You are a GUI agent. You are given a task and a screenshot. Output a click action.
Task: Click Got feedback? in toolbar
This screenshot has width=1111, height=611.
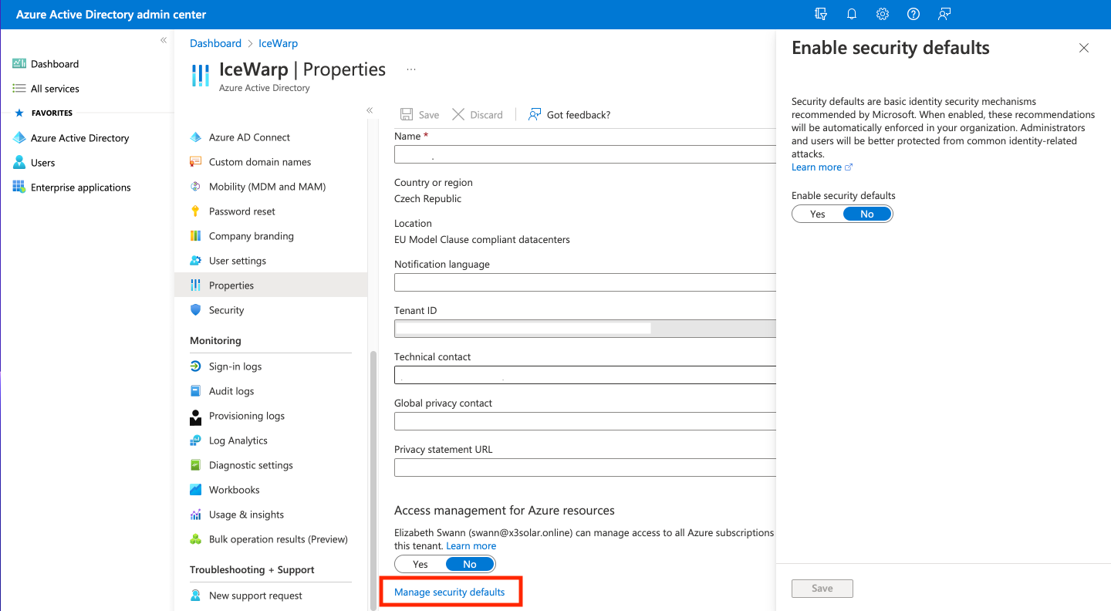pyautogui.click(x=569, y=114)
